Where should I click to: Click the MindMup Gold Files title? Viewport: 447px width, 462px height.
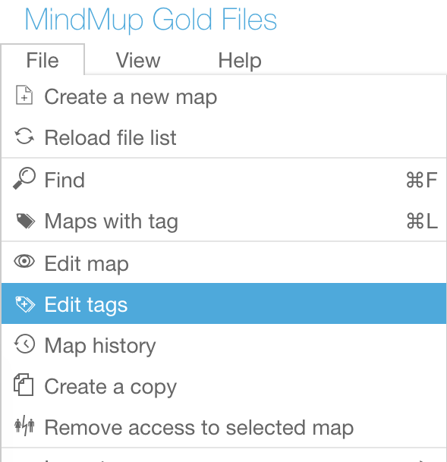(x=150, y=20)
